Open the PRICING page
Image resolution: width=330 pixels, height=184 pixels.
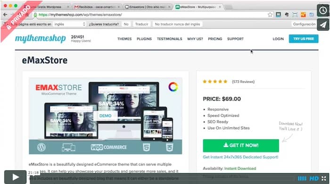(x=215, y=39)
